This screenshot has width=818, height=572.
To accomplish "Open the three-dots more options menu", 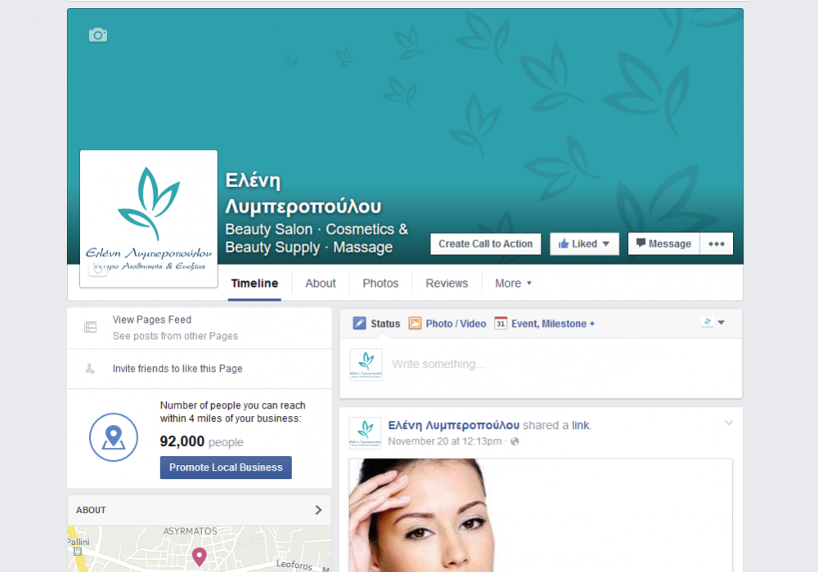I will point(717,244).
